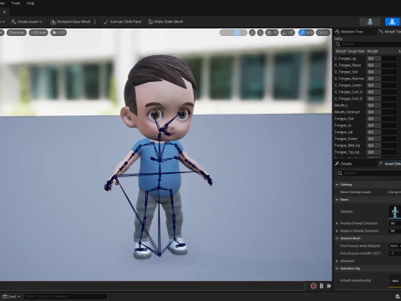Switch to the Asset Details tab
401x301 pixels.
[x=390, y=164]
